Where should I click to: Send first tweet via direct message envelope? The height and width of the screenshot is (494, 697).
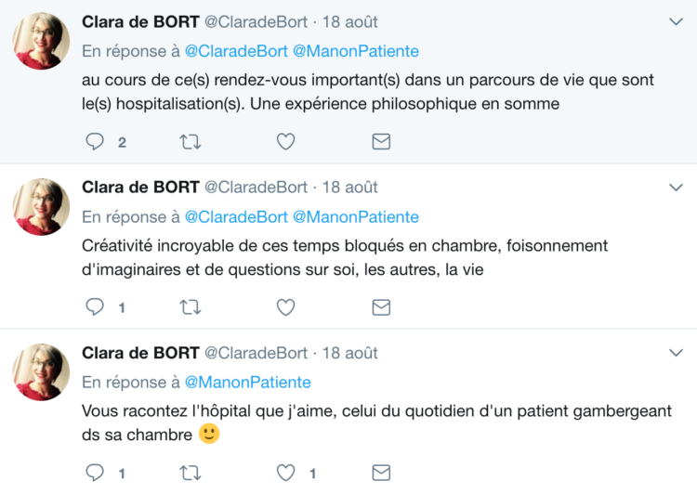coord(381,142)
